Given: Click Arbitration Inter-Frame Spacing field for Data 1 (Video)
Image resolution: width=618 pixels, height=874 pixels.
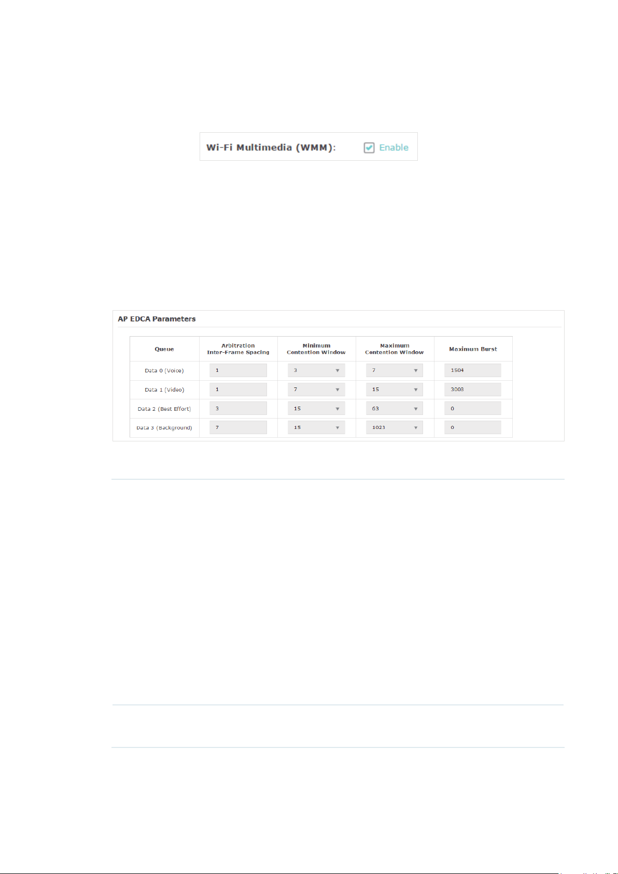Looking at the screenshot, I should pos(238,390).
